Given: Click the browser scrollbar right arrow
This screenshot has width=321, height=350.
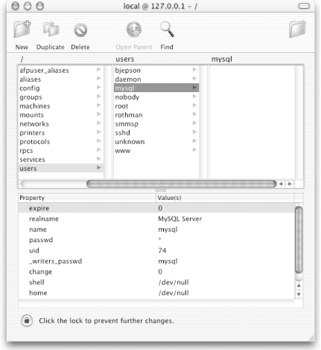Looking at the screenshot, I should (290, 184).
